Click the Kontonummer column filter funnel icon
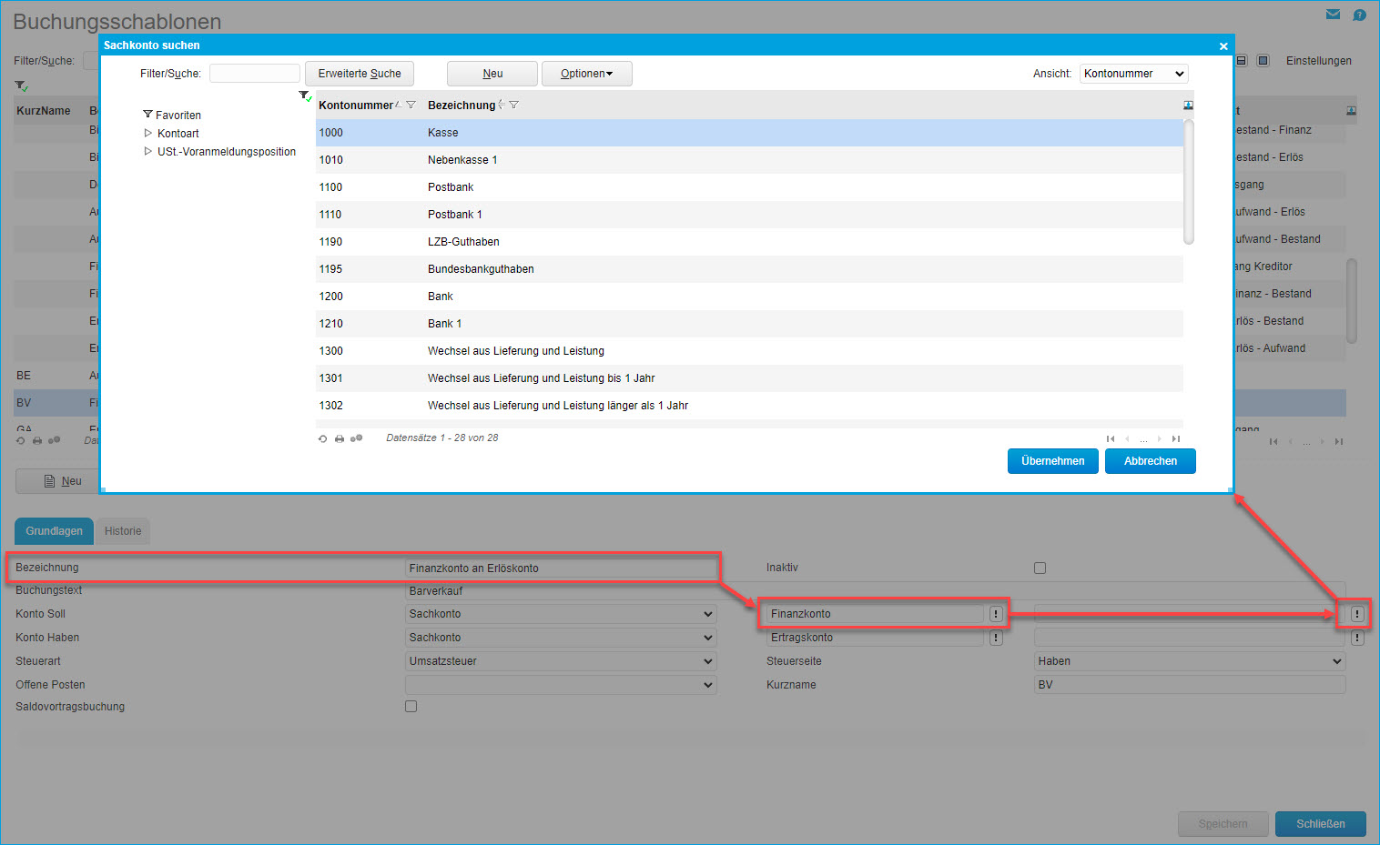 (x=411, y=106)
